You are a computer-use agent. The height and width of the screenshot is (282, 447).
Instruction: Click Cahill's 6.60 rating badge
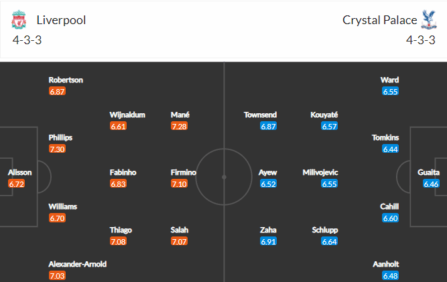pos(390,218)
